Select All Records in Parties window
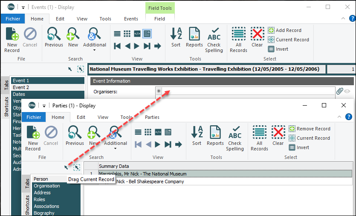This screenshot has height=216, width=356. click(x=259, y=138)
